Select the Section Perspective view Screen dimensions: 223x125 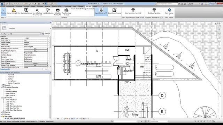pyautogui.click(x=14, y=83)
